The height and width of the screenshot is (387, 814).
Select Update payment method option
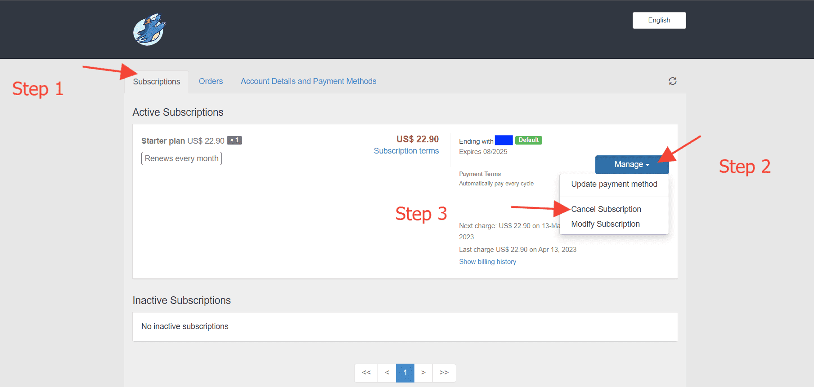point(614,184)
